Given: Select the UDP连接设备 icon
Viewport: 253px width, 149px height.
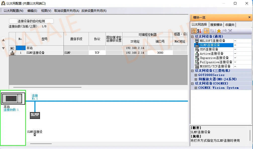Looking at the screenshot, I should [x=197, y=49].
